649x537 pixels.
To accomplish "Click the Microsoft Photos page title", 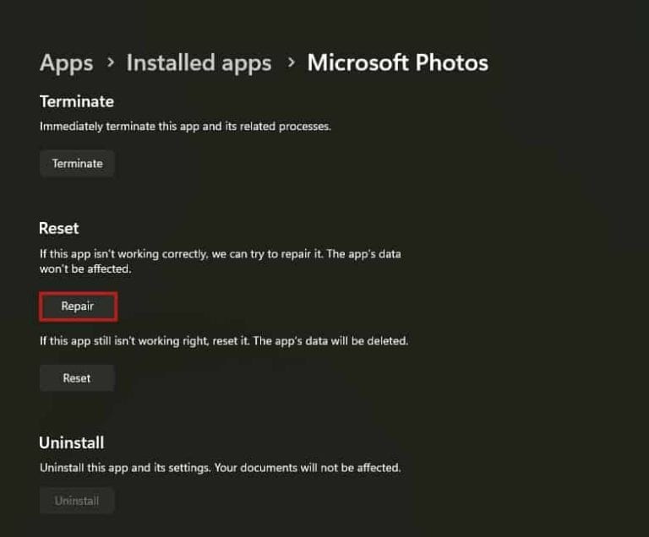I will 397,62.
